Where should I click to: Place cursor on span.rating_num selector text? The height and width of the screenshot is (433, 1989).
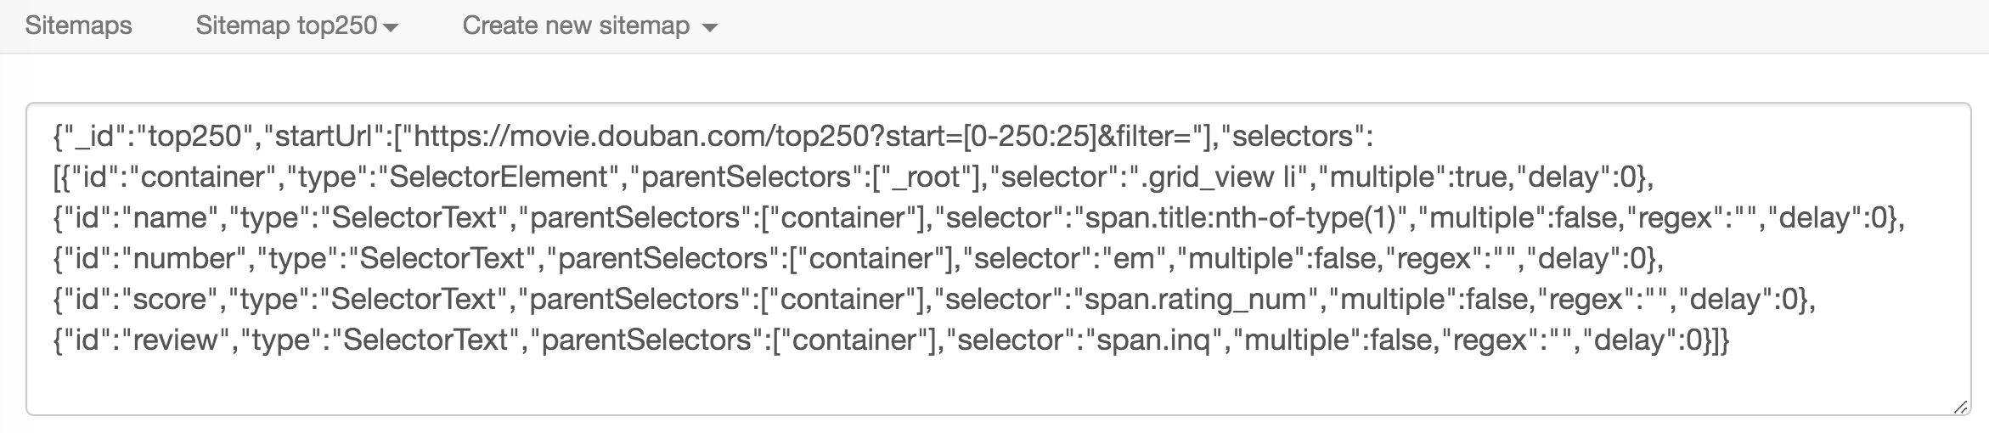[x=1196, y=299]
